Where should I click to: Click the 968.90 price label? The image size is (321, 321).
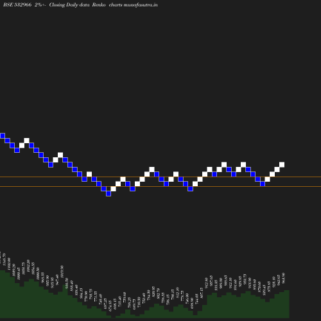[284, 278]
